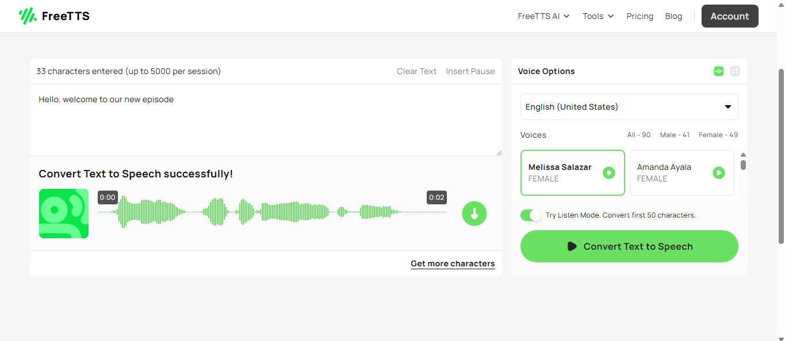Preview Melissa Salazar voice sample
Viewport: 785px width, 341px height.
point(609,173)
